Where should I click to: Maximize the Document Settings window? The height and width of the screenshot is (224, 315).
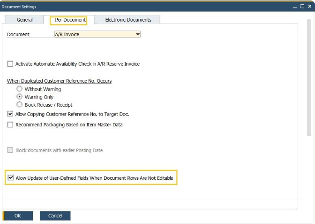coord(302,7)
